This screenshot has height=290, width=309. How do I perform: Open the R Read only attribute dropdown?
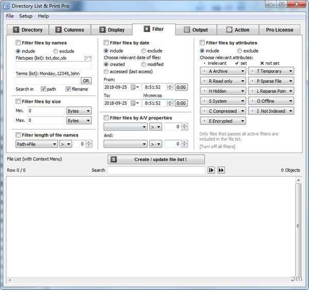pyautogui.click(x=223, y=81)
